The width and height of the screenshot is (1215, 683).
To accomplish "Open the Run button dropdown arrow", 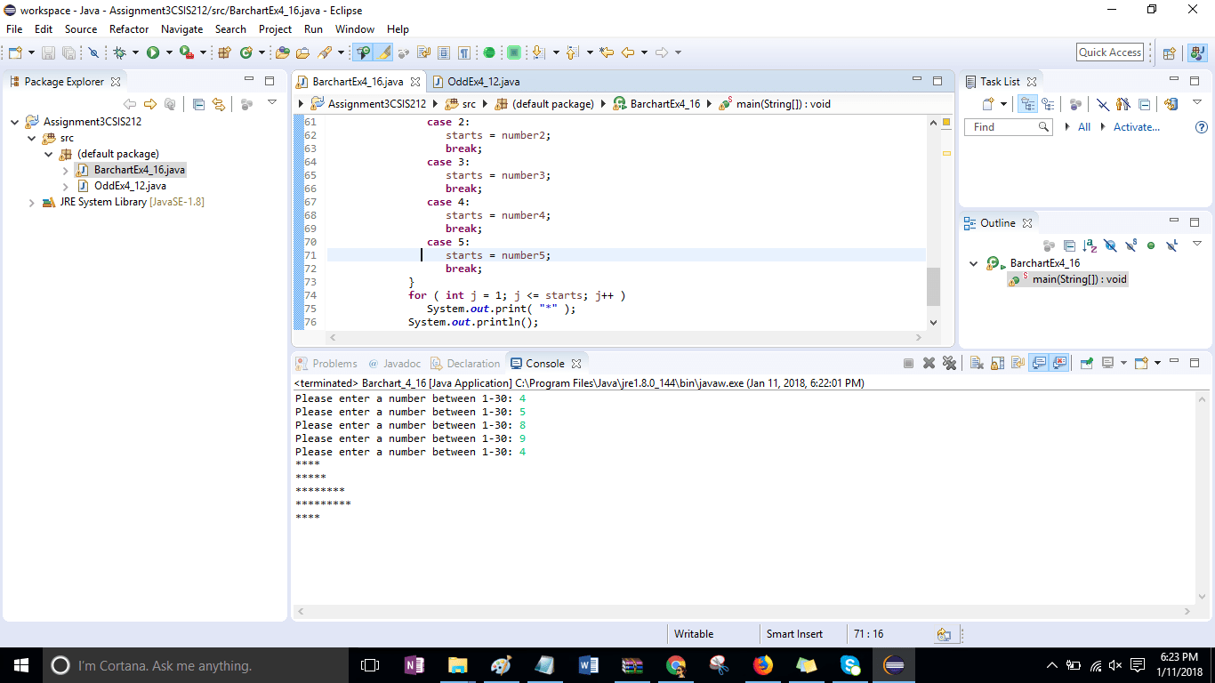I will pyautogui.click(x=168, y=52).
